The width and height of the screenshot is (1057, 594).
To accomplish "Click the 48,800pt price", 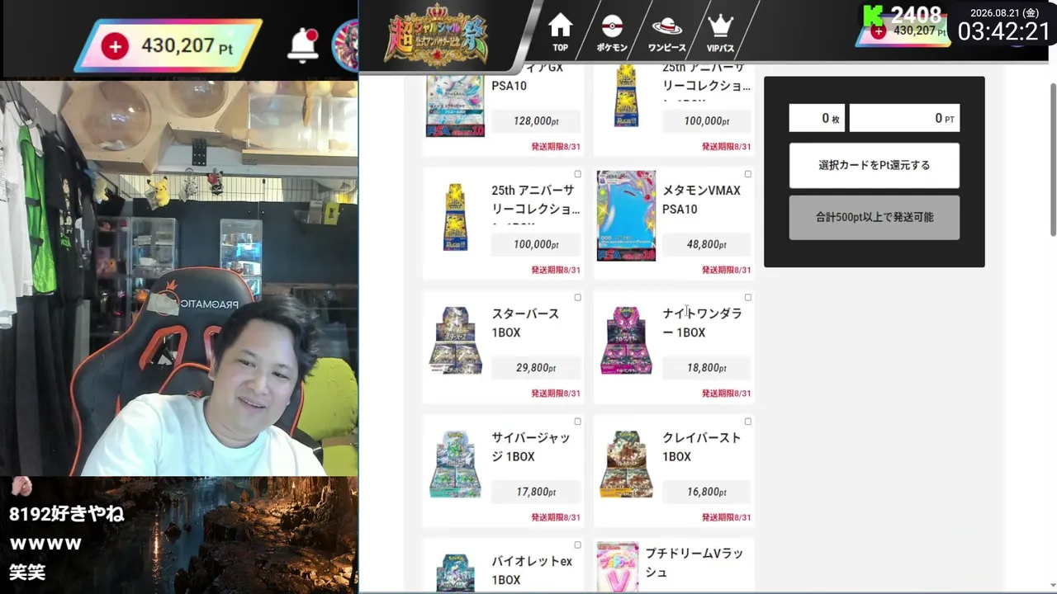I will (x=707, y=245).
